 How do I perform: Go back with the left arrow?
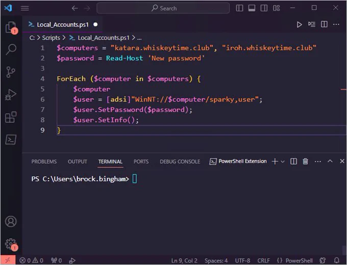point(75,8)
